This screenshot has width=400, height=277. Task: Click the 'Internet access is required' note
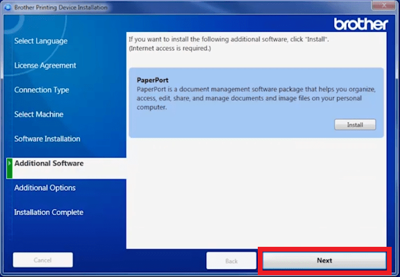point(169,48)
